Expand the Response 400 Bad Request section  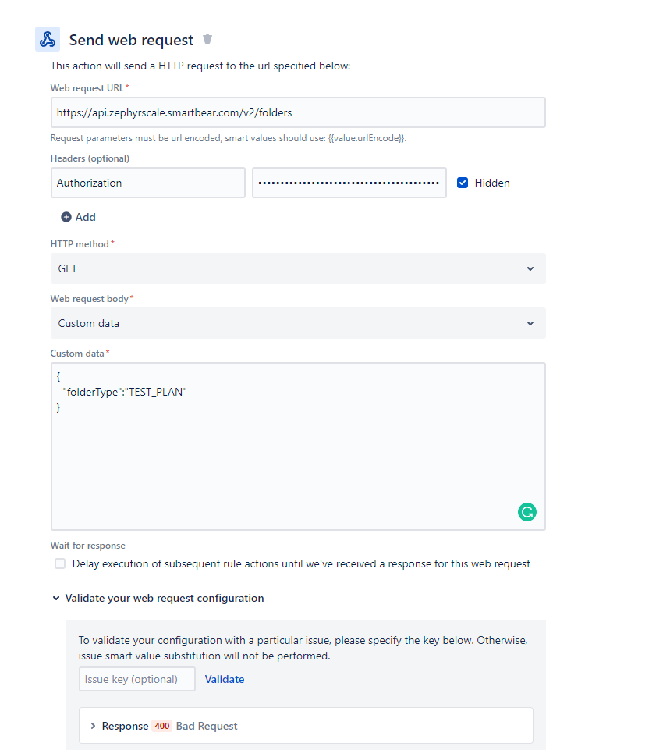[94, 726]
